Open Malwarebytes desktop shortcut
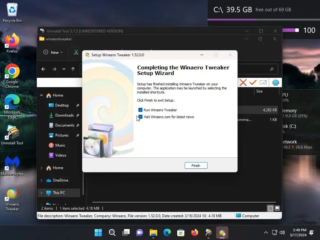This screenshot has width=320, height=240. (12, 166)
